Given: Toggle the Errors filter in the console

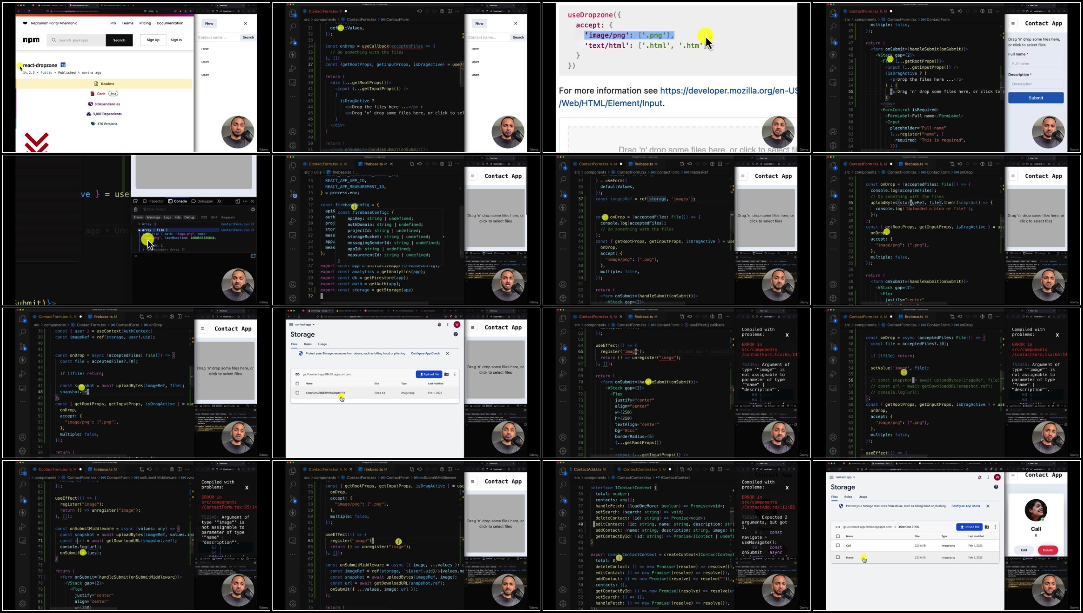Looking at the screenshot, I should [138, 217].
